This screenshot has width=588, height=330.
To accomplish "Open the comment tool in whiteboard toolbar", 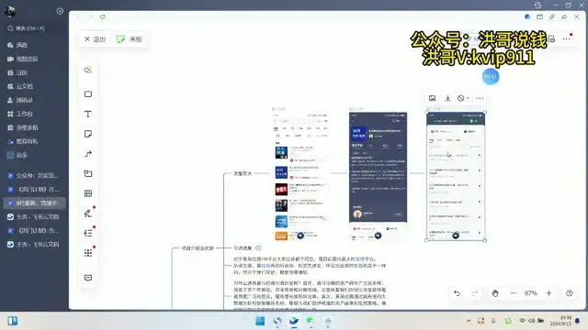I will [88, 278].
